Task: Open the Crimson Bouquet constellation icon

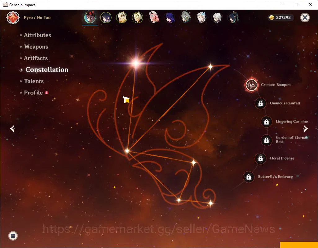Action: tap(251, 85)
